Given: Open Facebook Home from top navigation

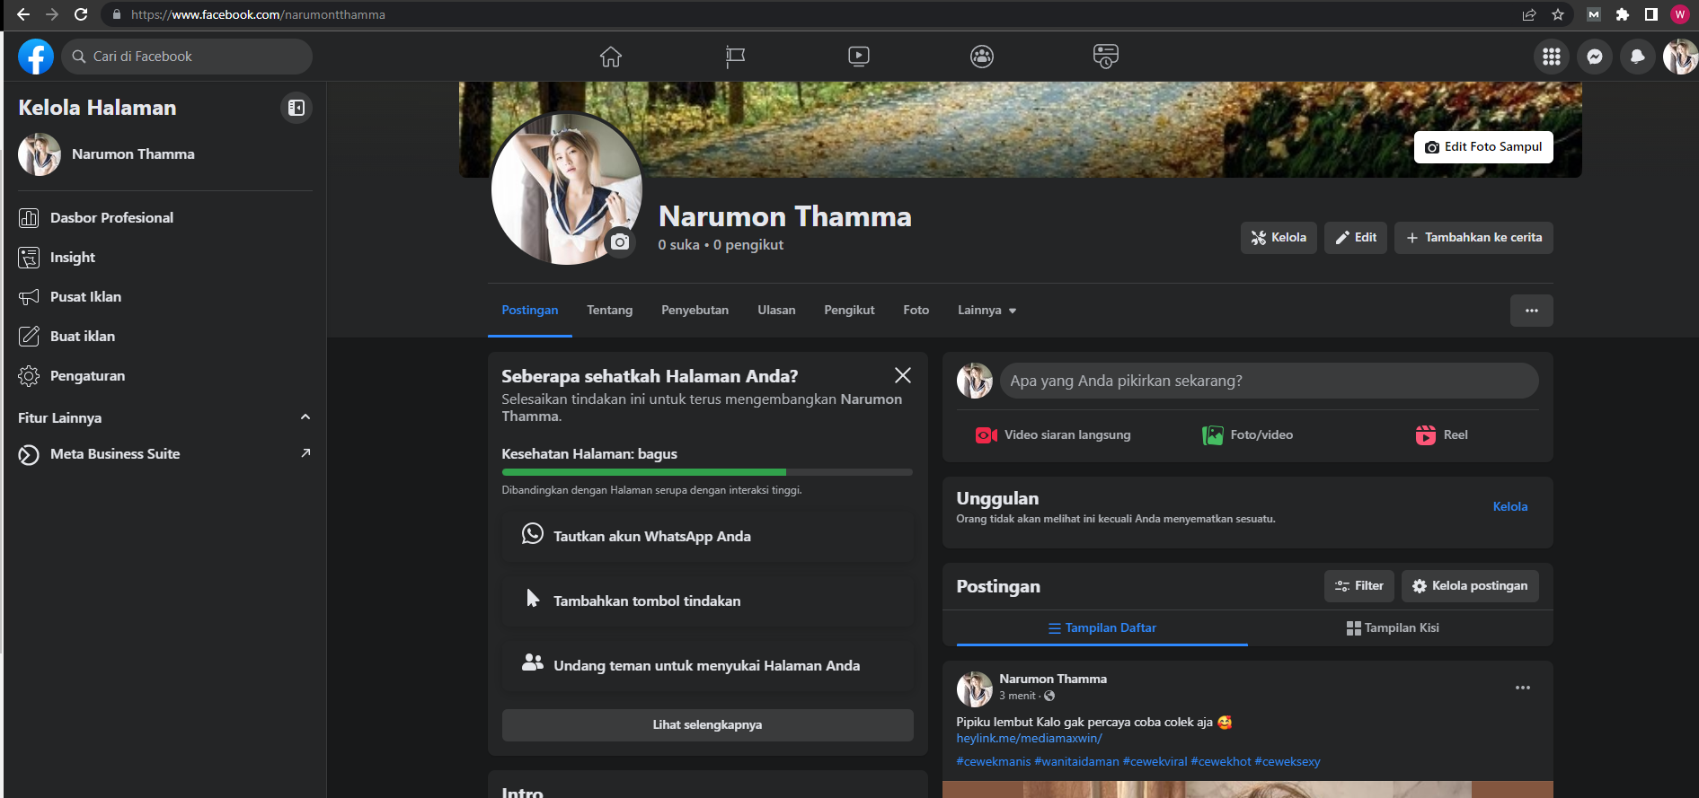Looking at the screenshot, I should (611, 57).
